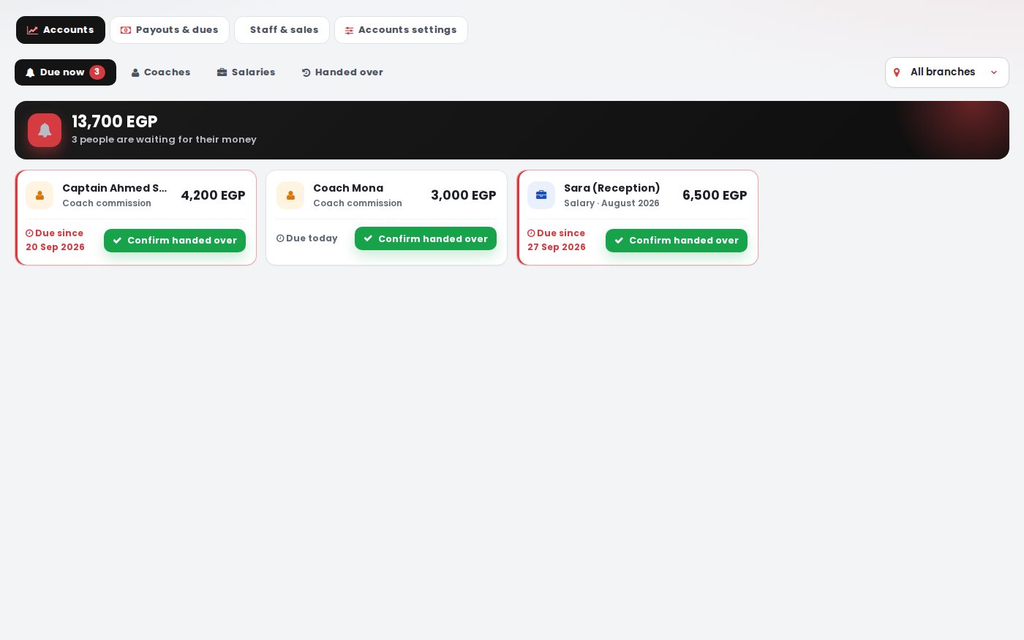Click the history icon beside Handed over
1024x640 pixels.
click(306, 72)
